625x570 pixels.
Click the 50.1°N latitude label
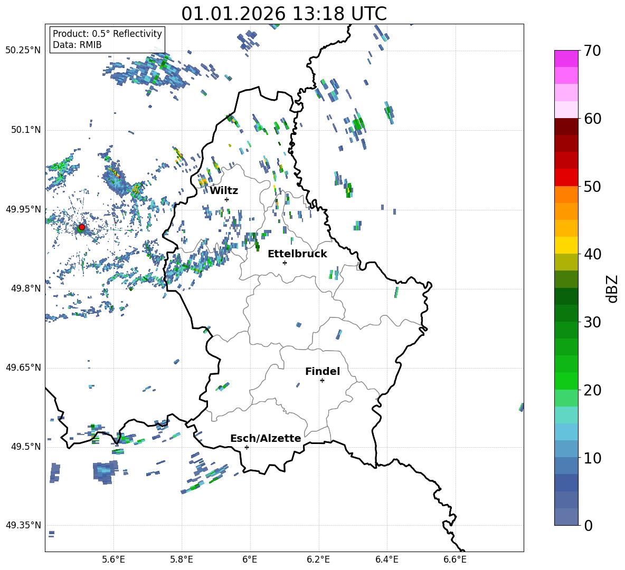click(26, 130)
